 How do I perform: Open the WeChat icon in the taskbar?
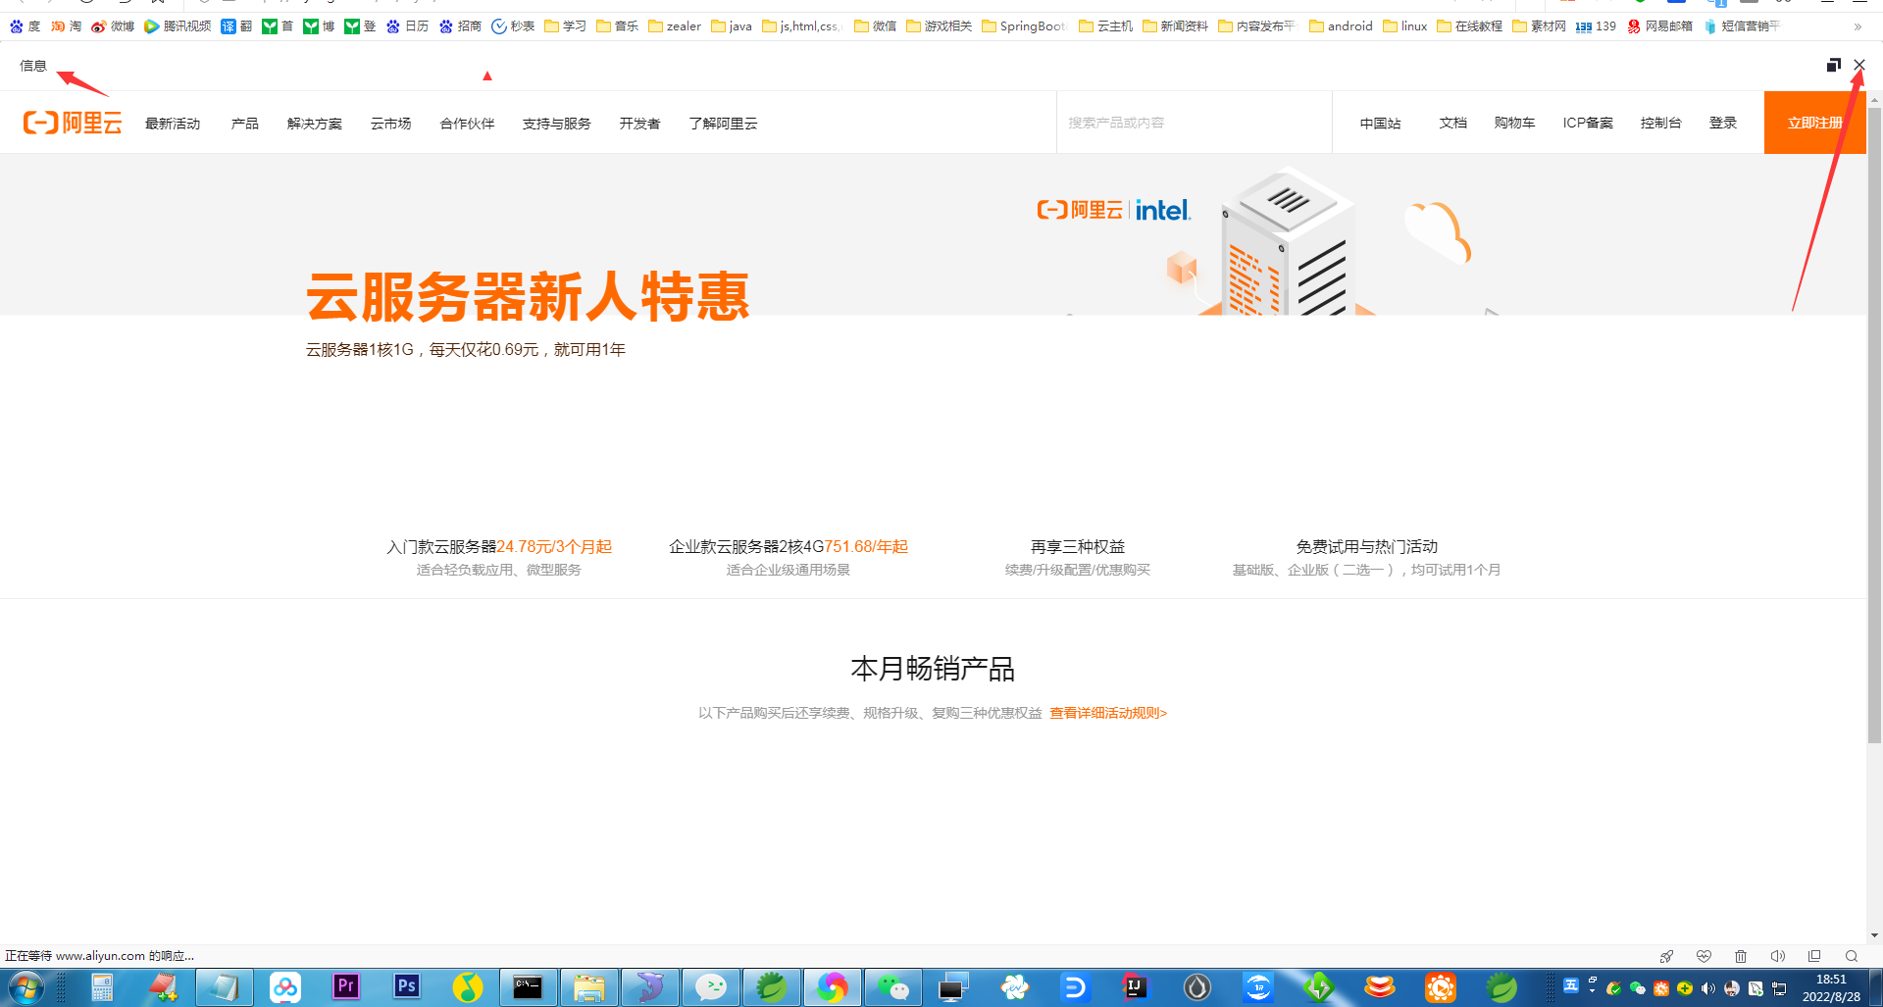click(893, 987)
